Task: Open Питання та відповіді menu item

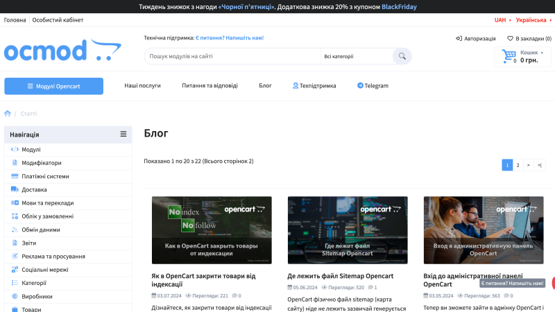Action: [x=210, y=85]
